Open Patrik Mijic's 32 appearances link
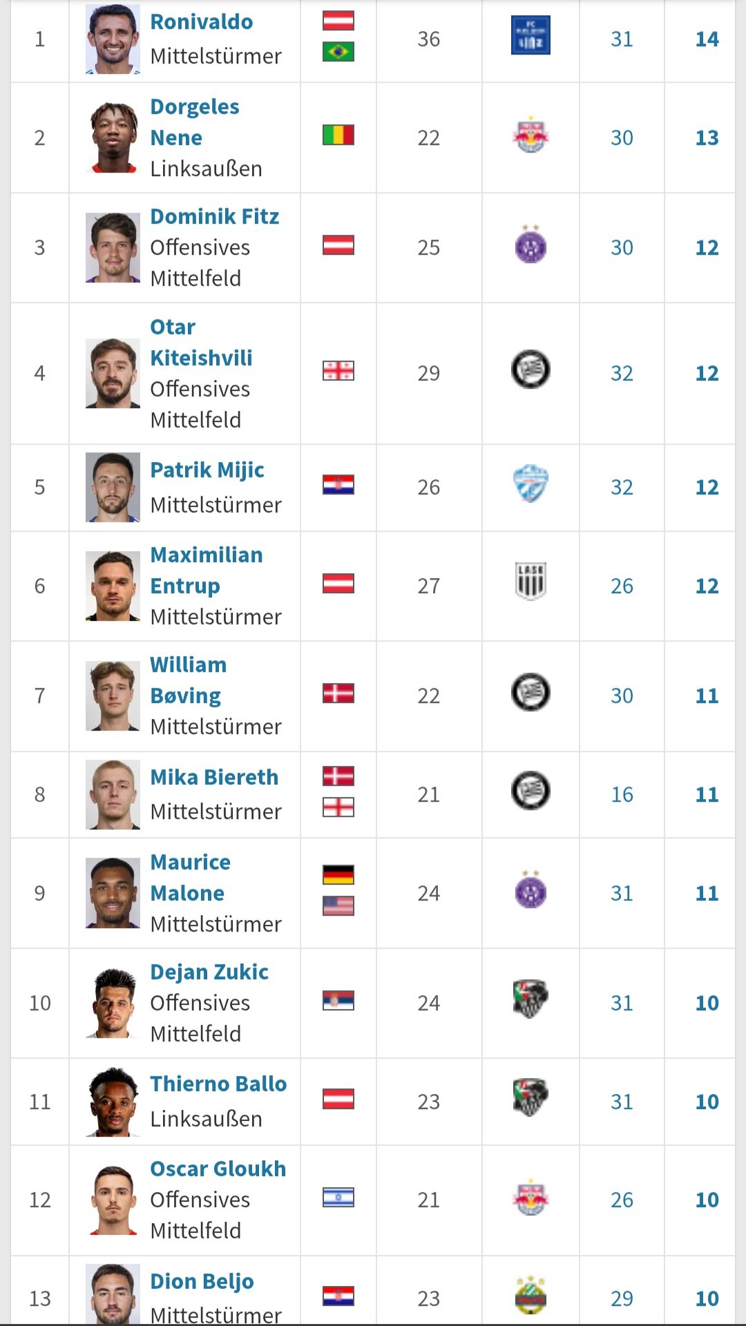 tap(622, 488)
